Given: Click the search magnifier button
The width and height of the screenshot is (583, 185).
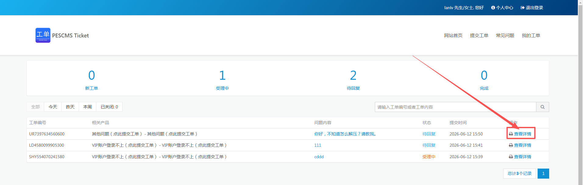Looking at the screenshot, I should (542, 107).
